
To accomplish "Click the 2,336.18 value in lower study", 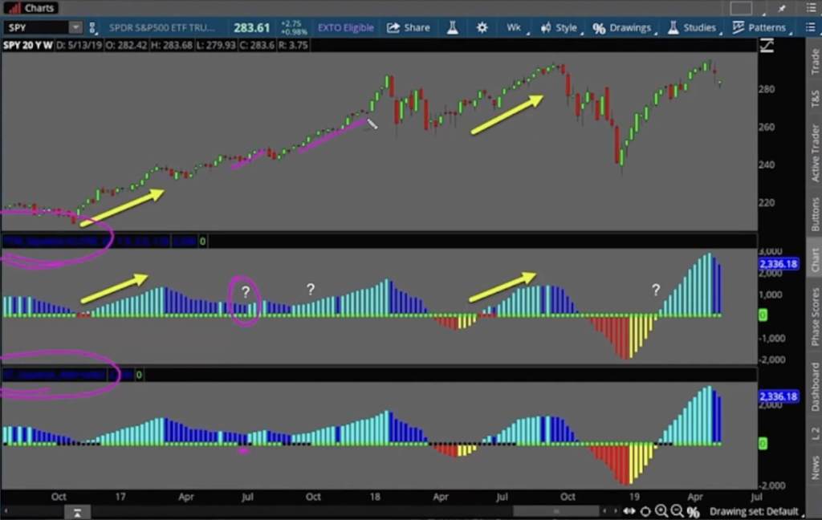I will tap(779, 396).
